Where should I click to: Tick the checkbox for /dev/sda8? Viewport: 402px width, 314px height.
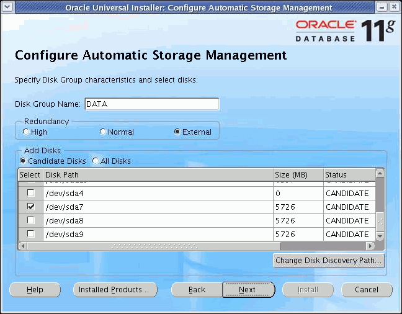[x=30, y=220]
